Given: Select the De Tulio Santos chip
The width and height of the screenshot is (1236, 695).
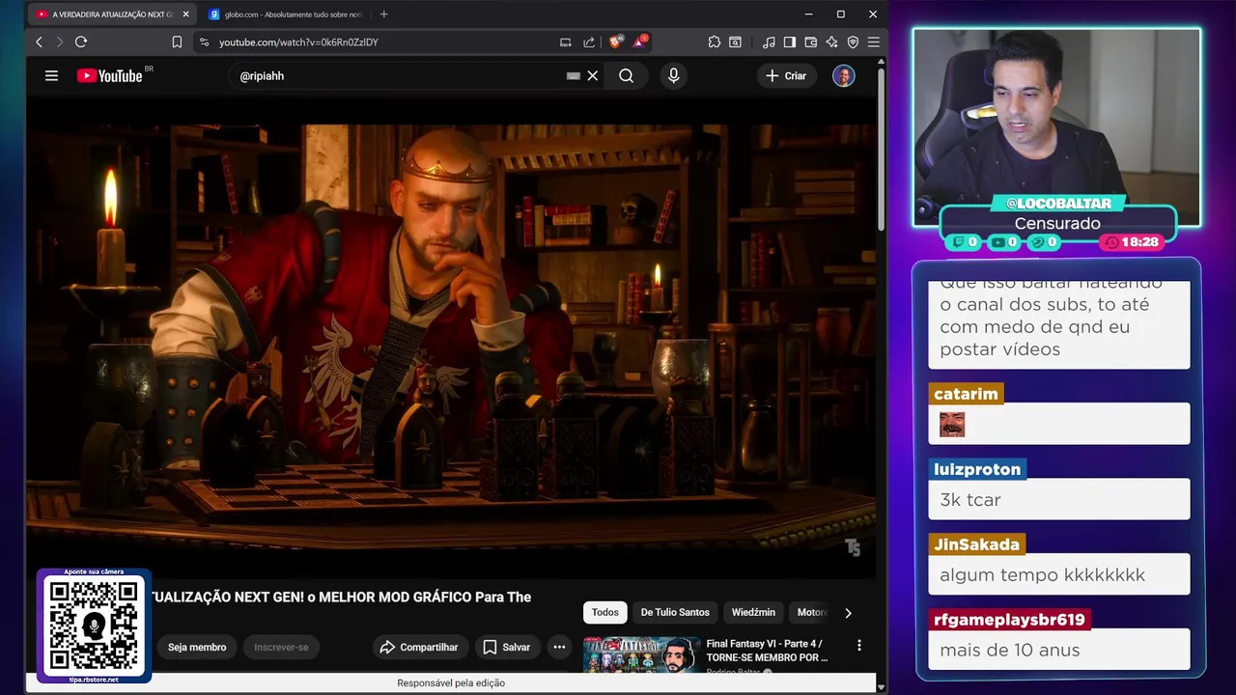Looking at the screenshot, I should pos(675,612).
